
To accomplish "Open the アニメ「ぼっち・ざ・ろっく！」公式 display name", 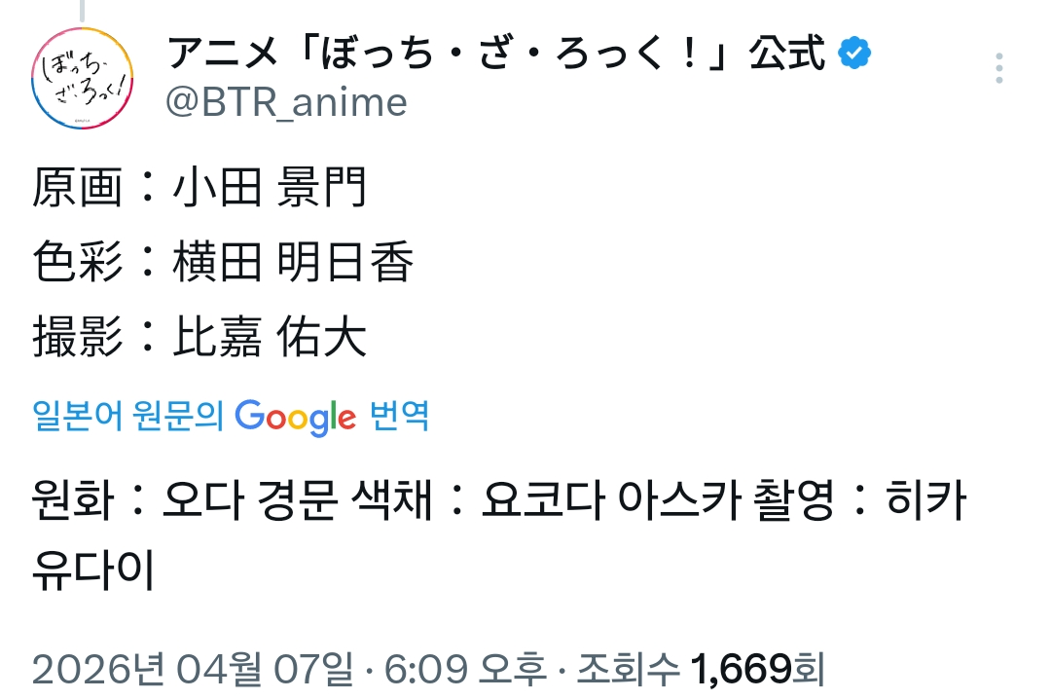I will (x=496, y=53).
